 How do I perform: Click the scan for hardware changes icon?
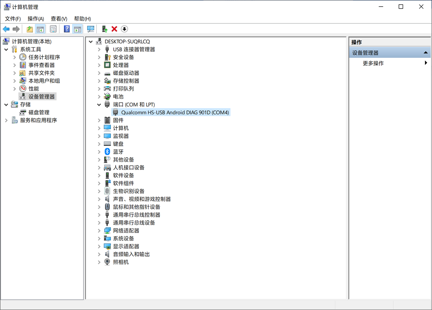click(91, 29)
